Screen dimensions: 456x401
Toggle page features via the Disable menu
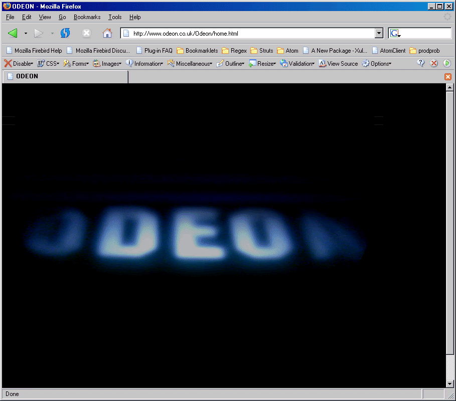click(19, 63)
